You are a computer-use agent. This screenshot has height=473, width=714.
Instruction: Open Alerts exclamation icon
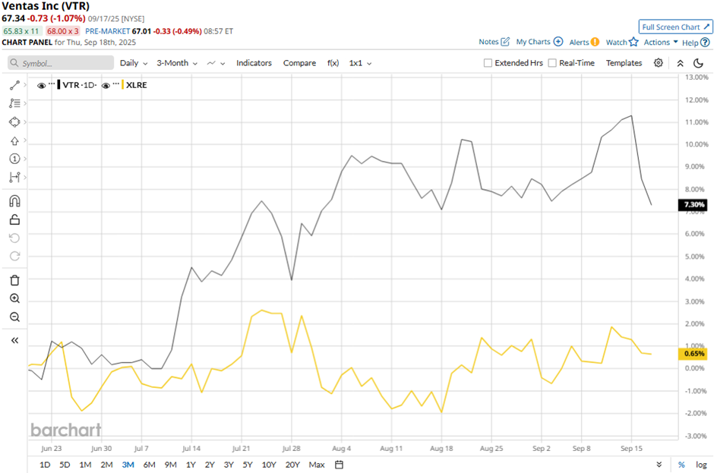[x=595, y=42]
